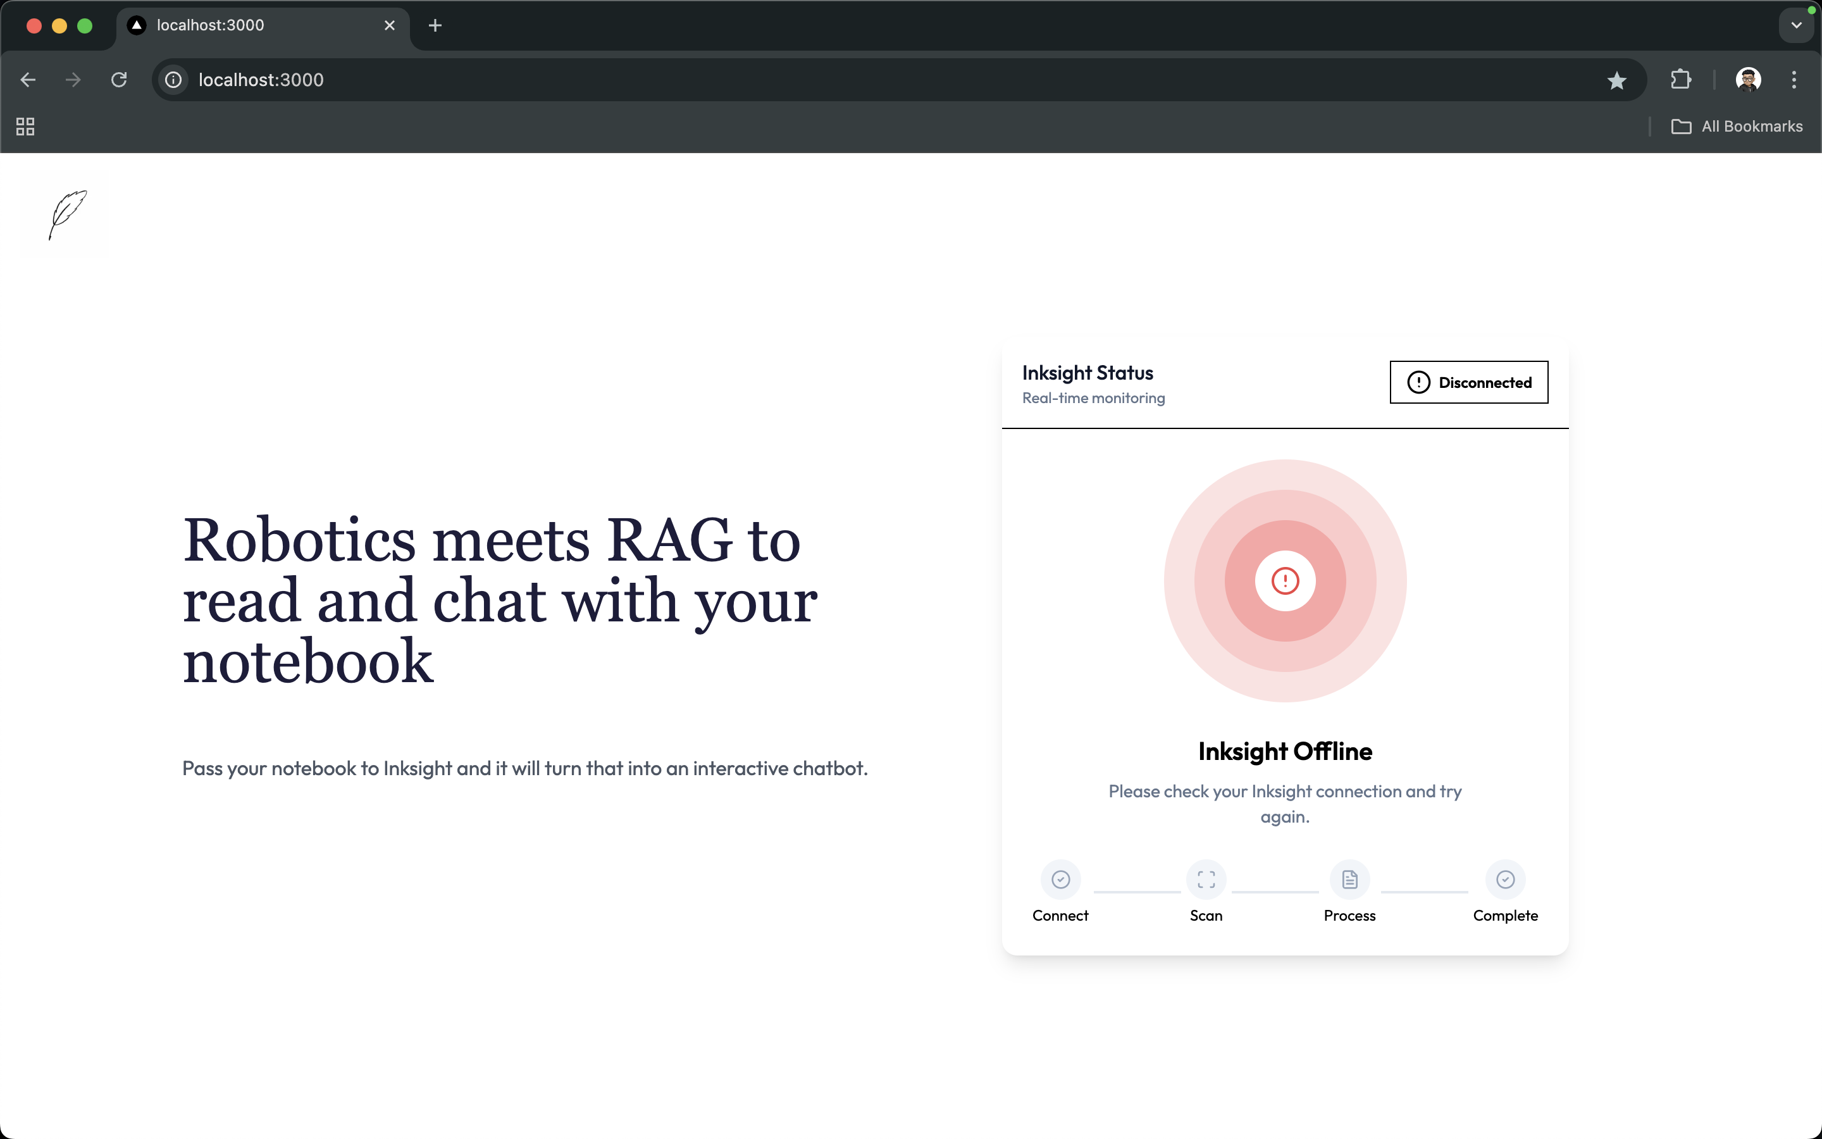Open the apps grid shortcut
Screen dimensions: 1822x1139
point(25,127)
